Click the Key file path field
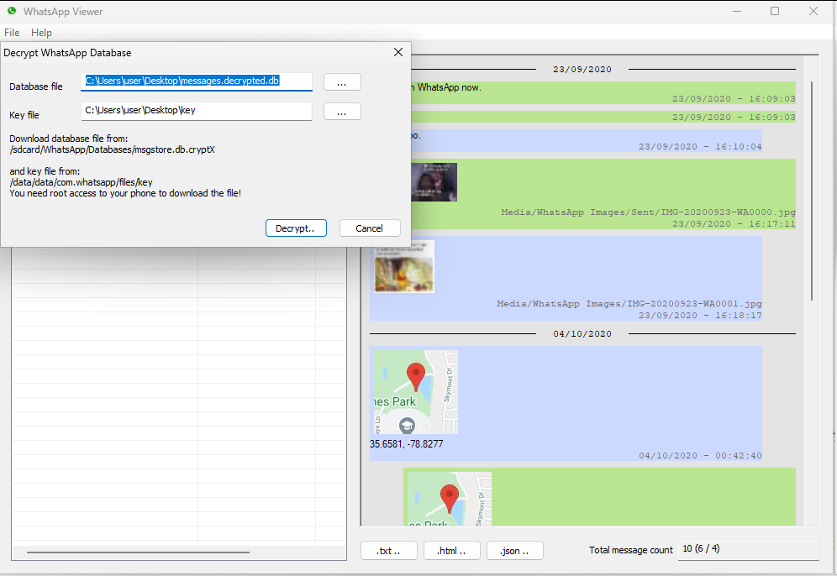This screenshot has height=576, width=837. [x=197, y=110]
